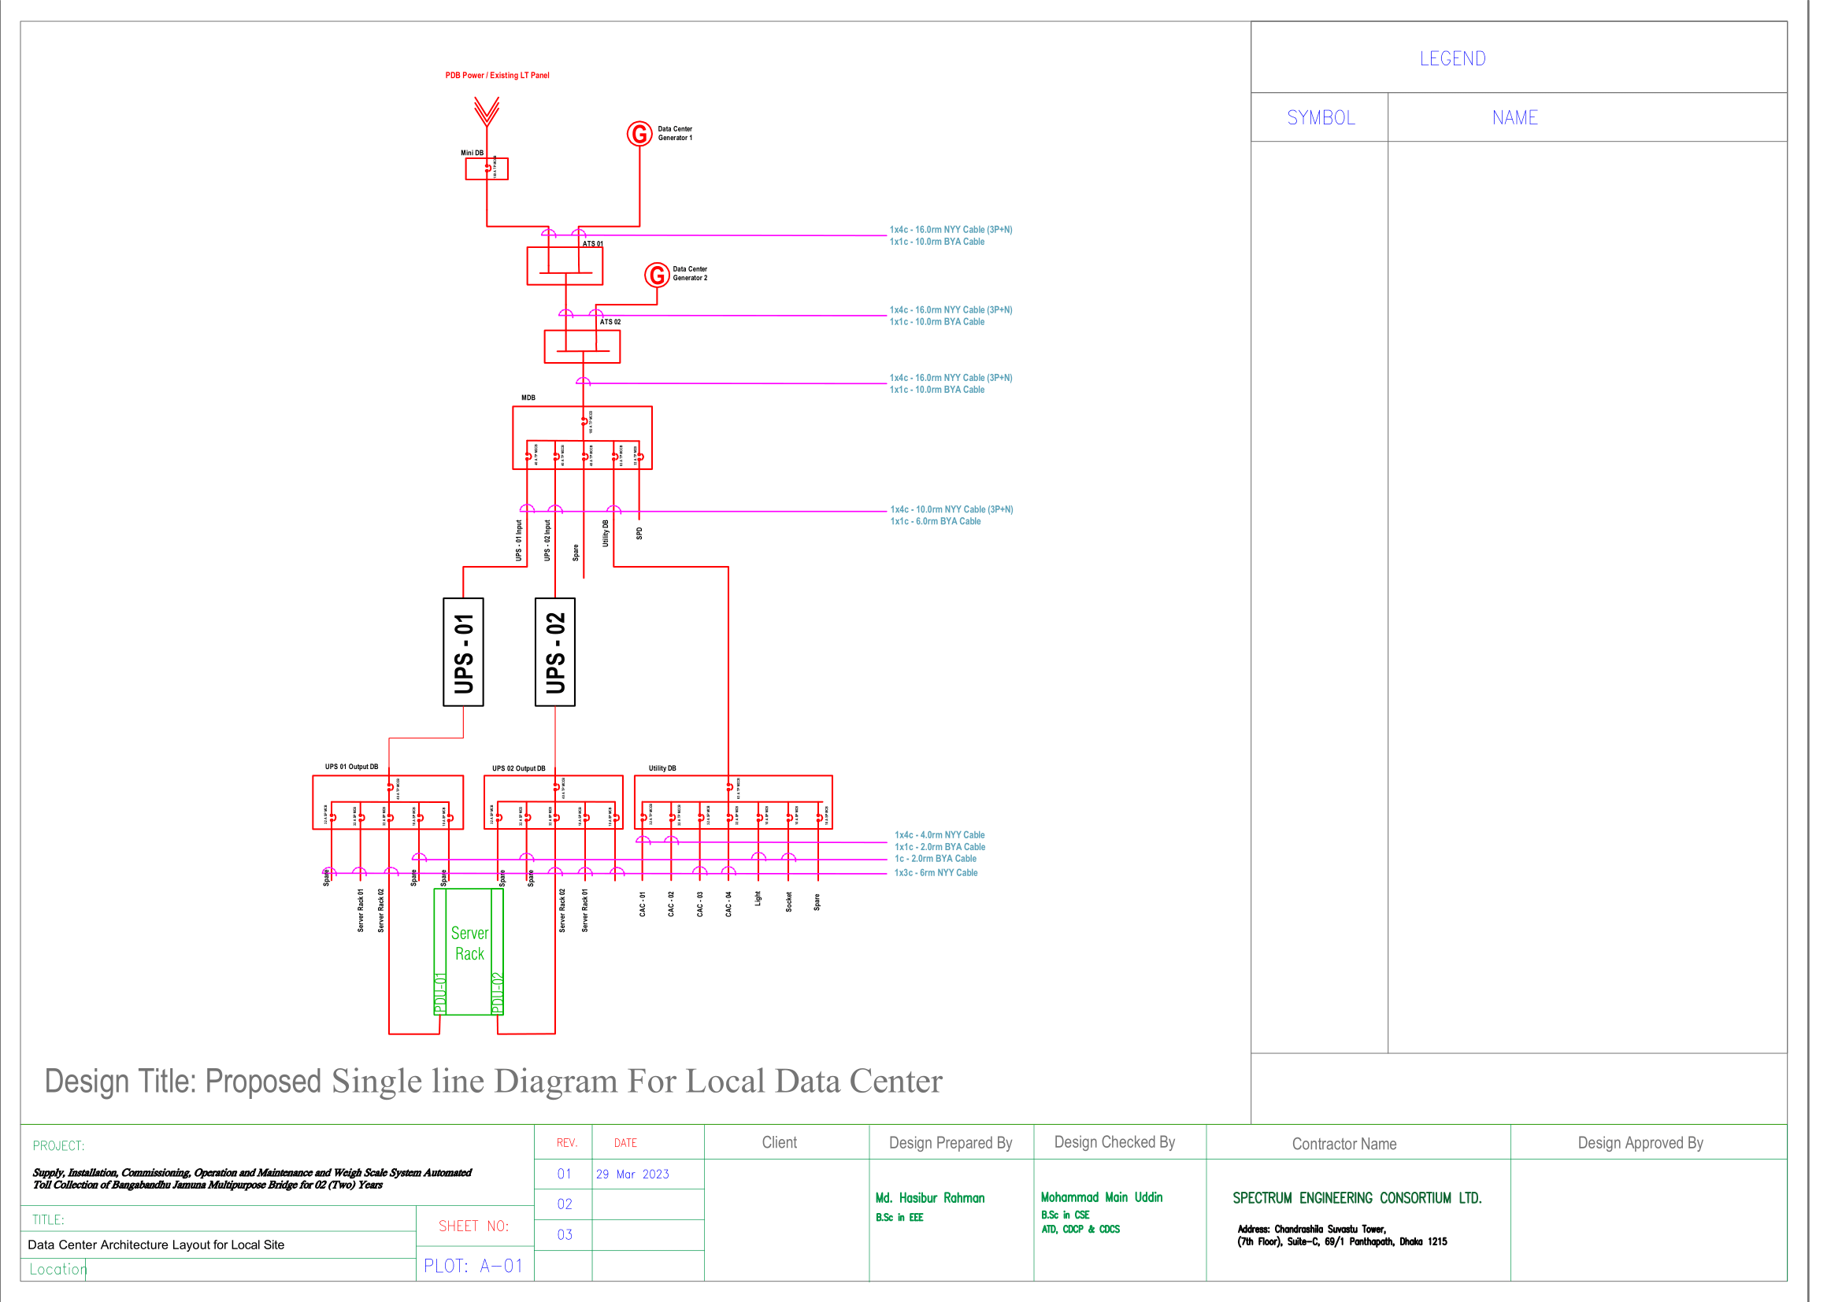This screenshot has height=1302, width=1842.
Task: Click the 1x3c - 6rm NYY Cable annotation
Action: (936, 872)
